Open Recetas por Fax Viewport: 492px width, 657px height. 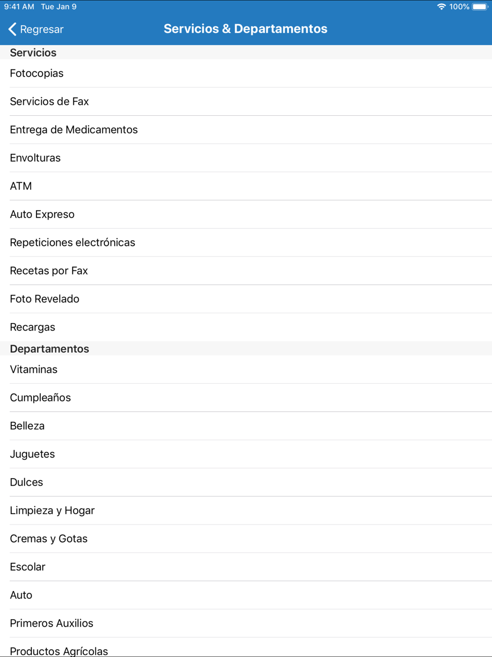pos(246,271)
